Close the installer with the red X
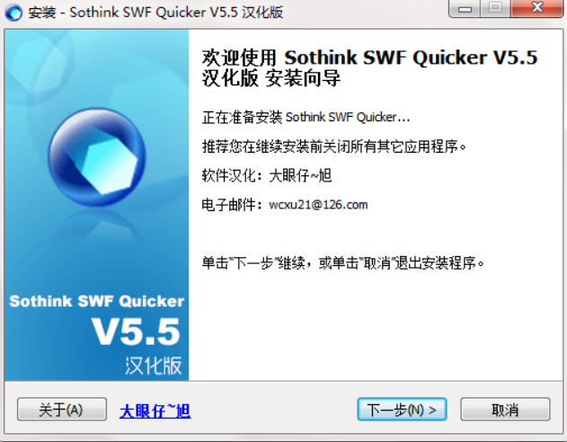This screenshot has width=567, height=442. pyautogui.click(x=537, y=8)
